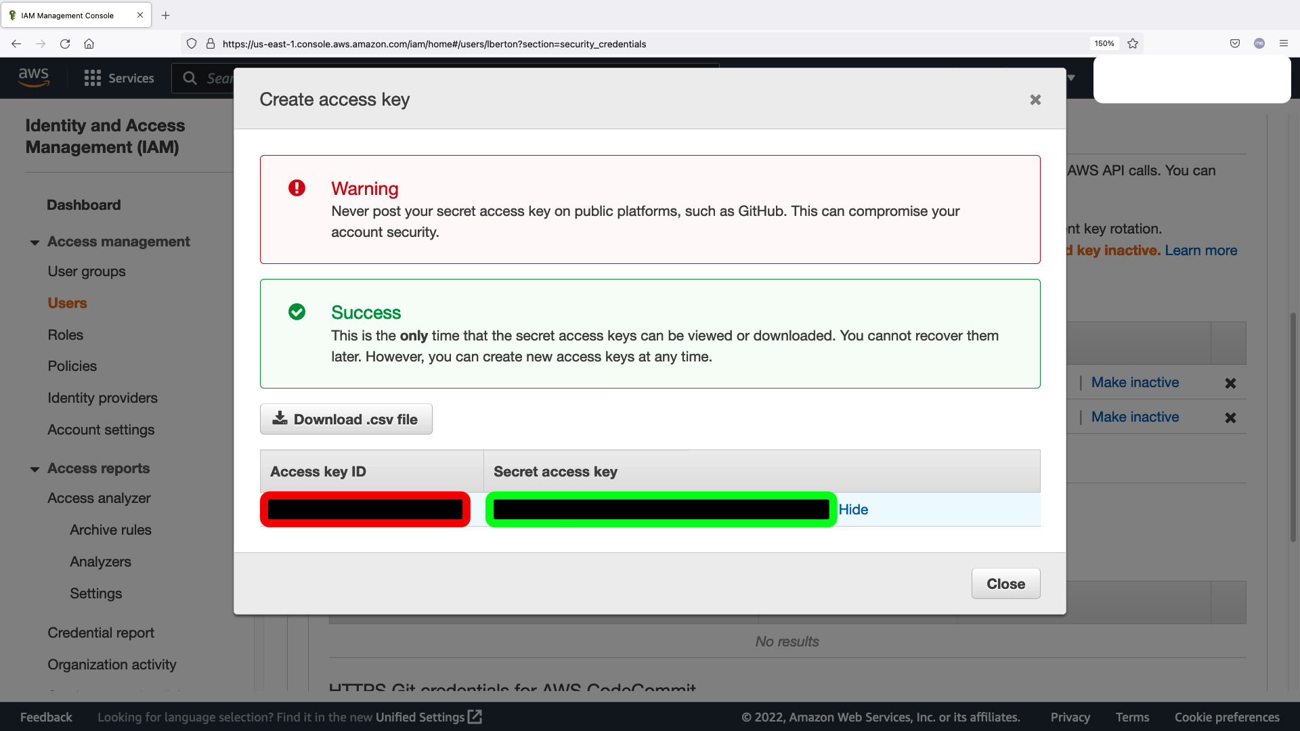Download the .csv file of credentials
This screenshot has width=1300, height=731.
345,419
